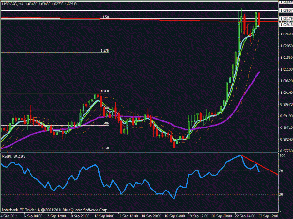Click the RSI(8) 68.2169 indicator label
The height and width of the screenshot is (219, 293).
pyautogui.click(x=14, y=156)
